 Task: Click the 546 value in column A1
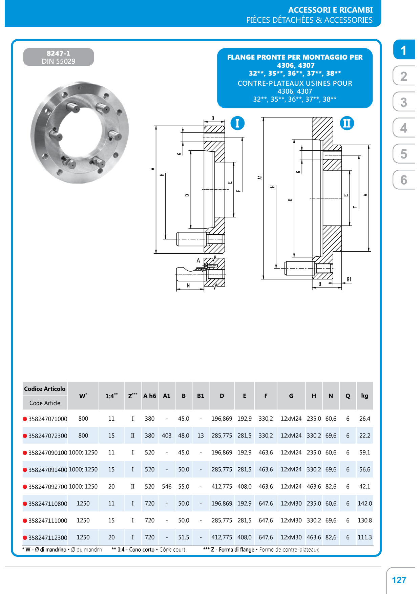[167, 486]
